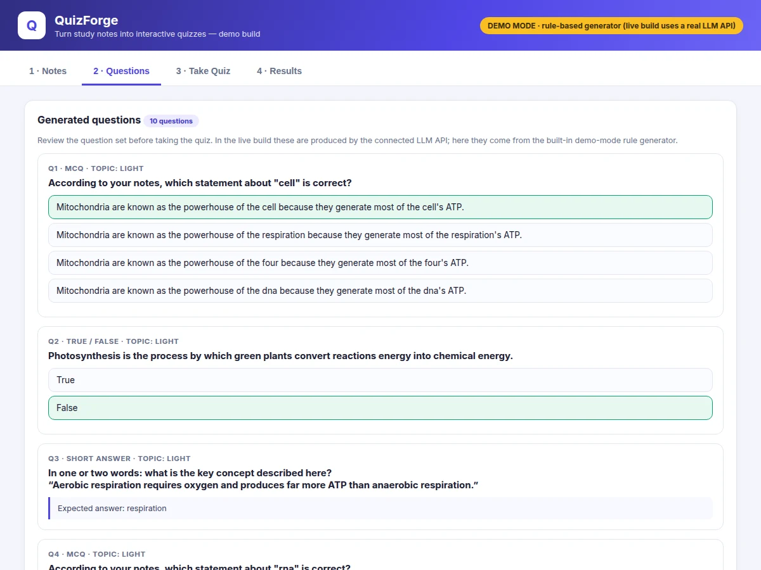This screenshot has height=570, width=761.
Task: Click the QuizForge title text
Action: [x=86, y=20]
